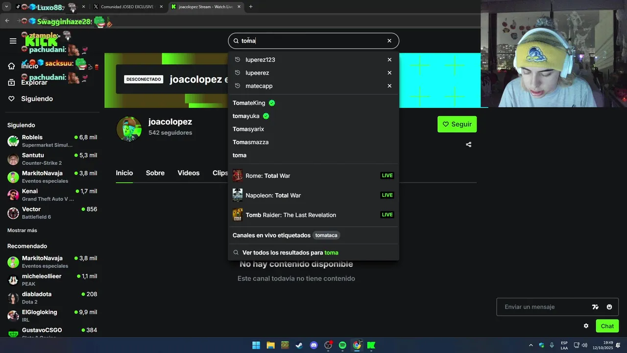Viewport: 627px width, 353px height.
Task: Expand followed list with Mostrar más
Action: [22, 230]
